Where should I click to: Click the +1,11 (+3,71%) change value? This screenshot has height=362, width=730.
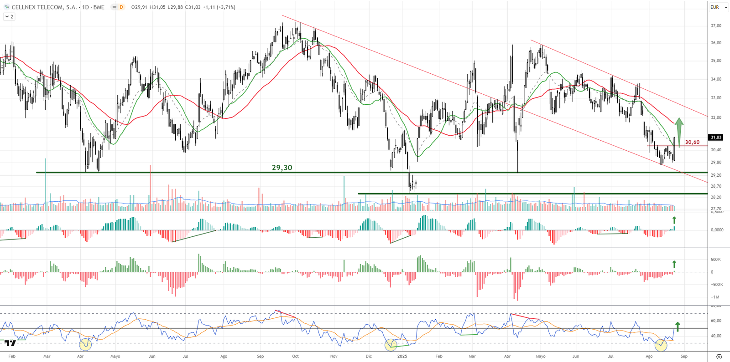219,7
